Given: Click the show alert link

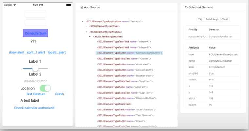Looking at the screenshot, I should tap(16, 52).
